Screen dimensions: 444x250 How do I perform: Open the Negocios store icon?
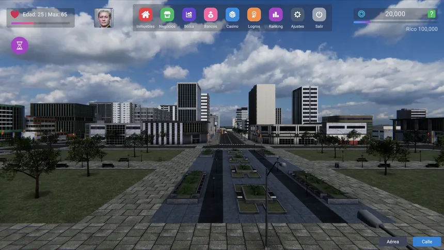(167, 14)
